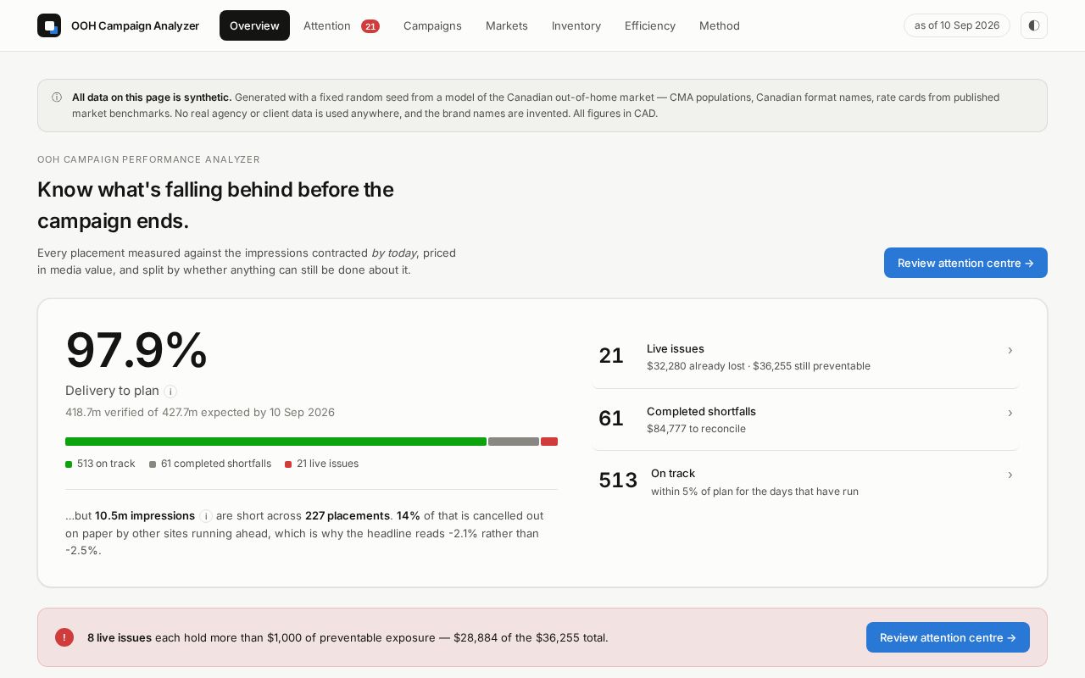Viewport: 1085px width, 678px height.
Task: Open the Markets tab
Action: [507, 25]
